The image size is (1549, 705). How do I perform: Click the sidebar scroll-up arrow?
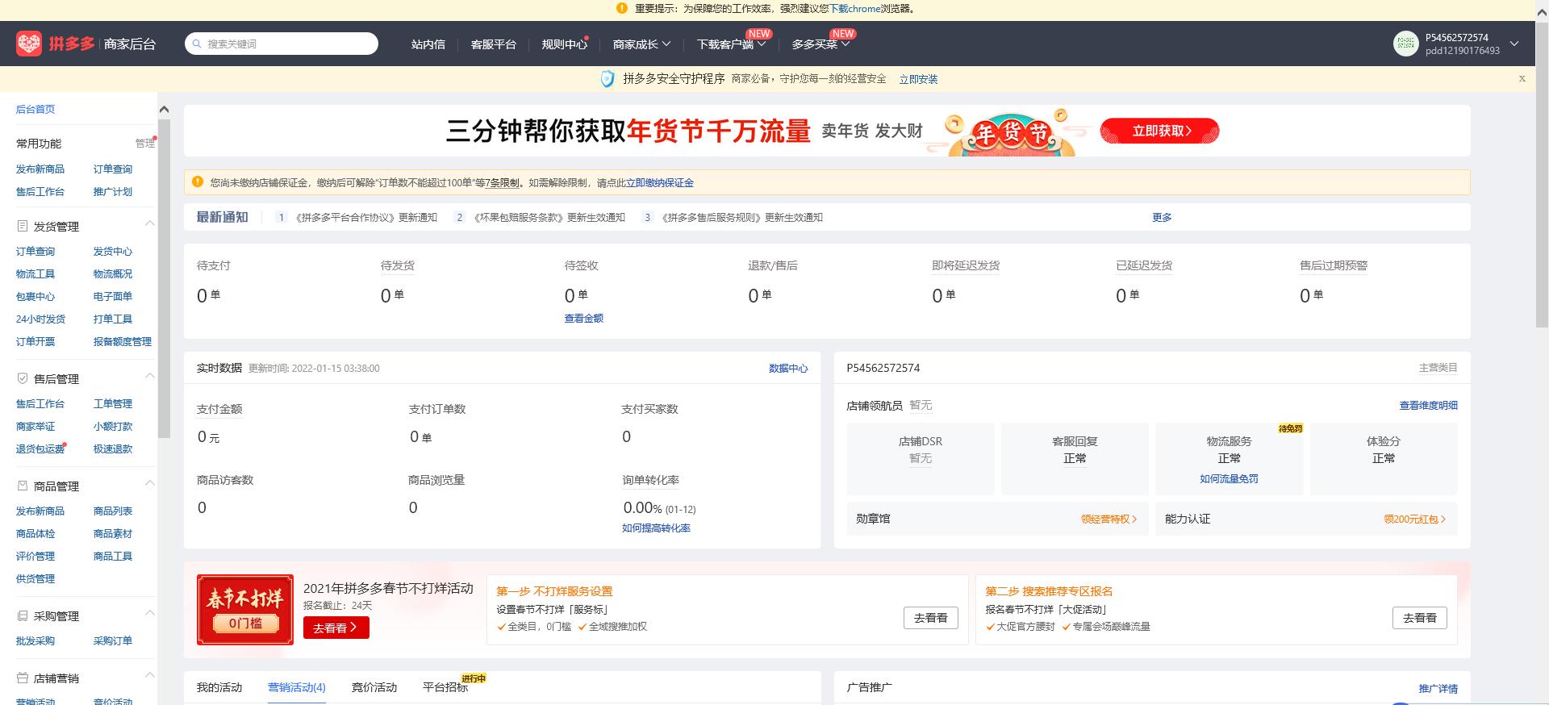click(x=164, y=110)
